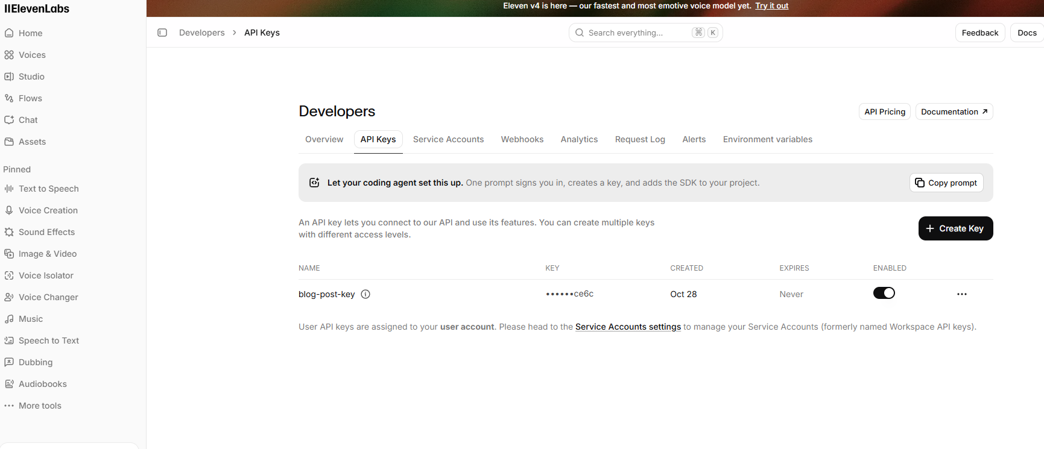Expand More tools ellipsis in sidebar

coord(9,406)
